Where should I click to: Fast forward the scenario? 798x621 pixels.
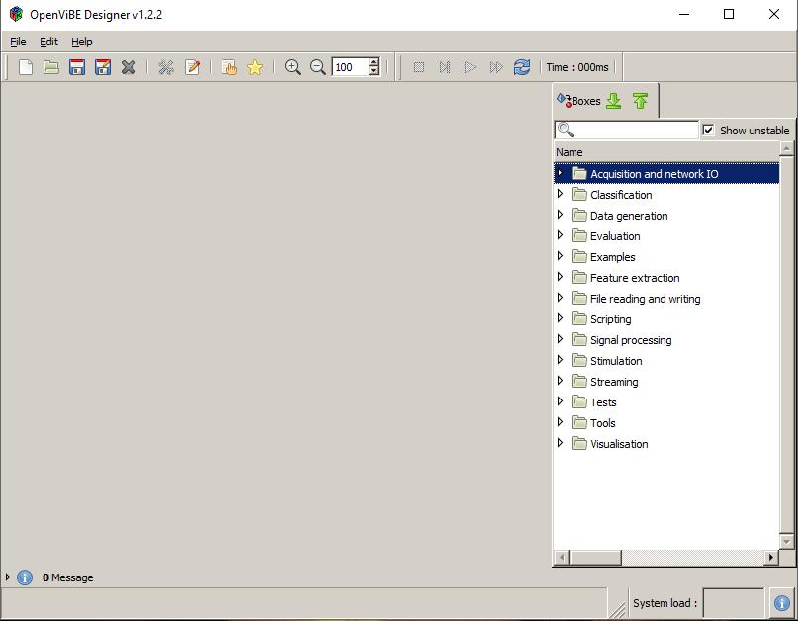click(x=496, y=67)
